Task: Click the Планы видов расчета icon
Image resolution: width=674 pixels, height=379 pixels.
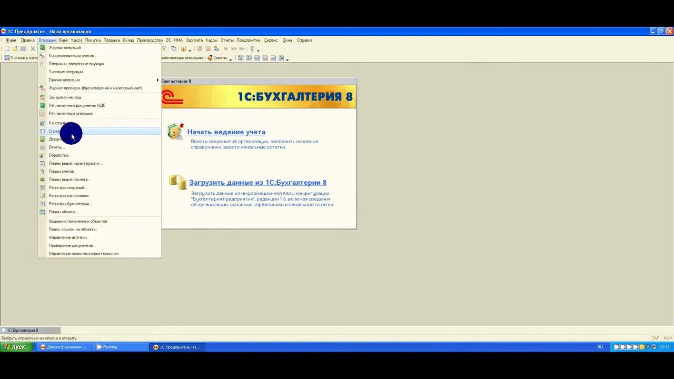Action: 43,179
